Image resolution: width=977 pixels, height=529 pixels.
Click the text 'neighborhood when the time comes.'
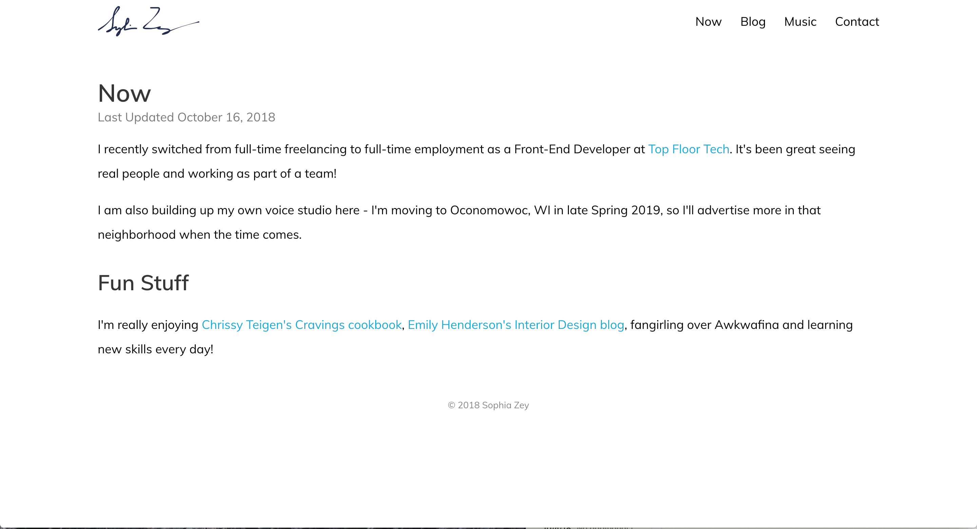coord(199,234)
